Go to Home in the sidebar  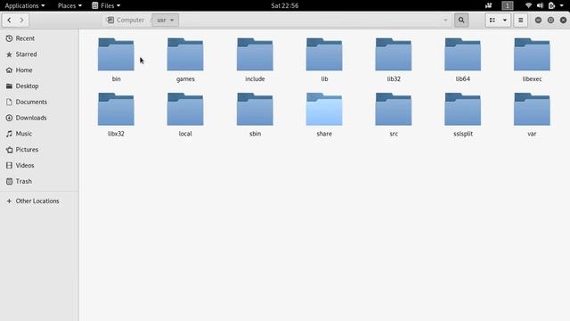39,70
